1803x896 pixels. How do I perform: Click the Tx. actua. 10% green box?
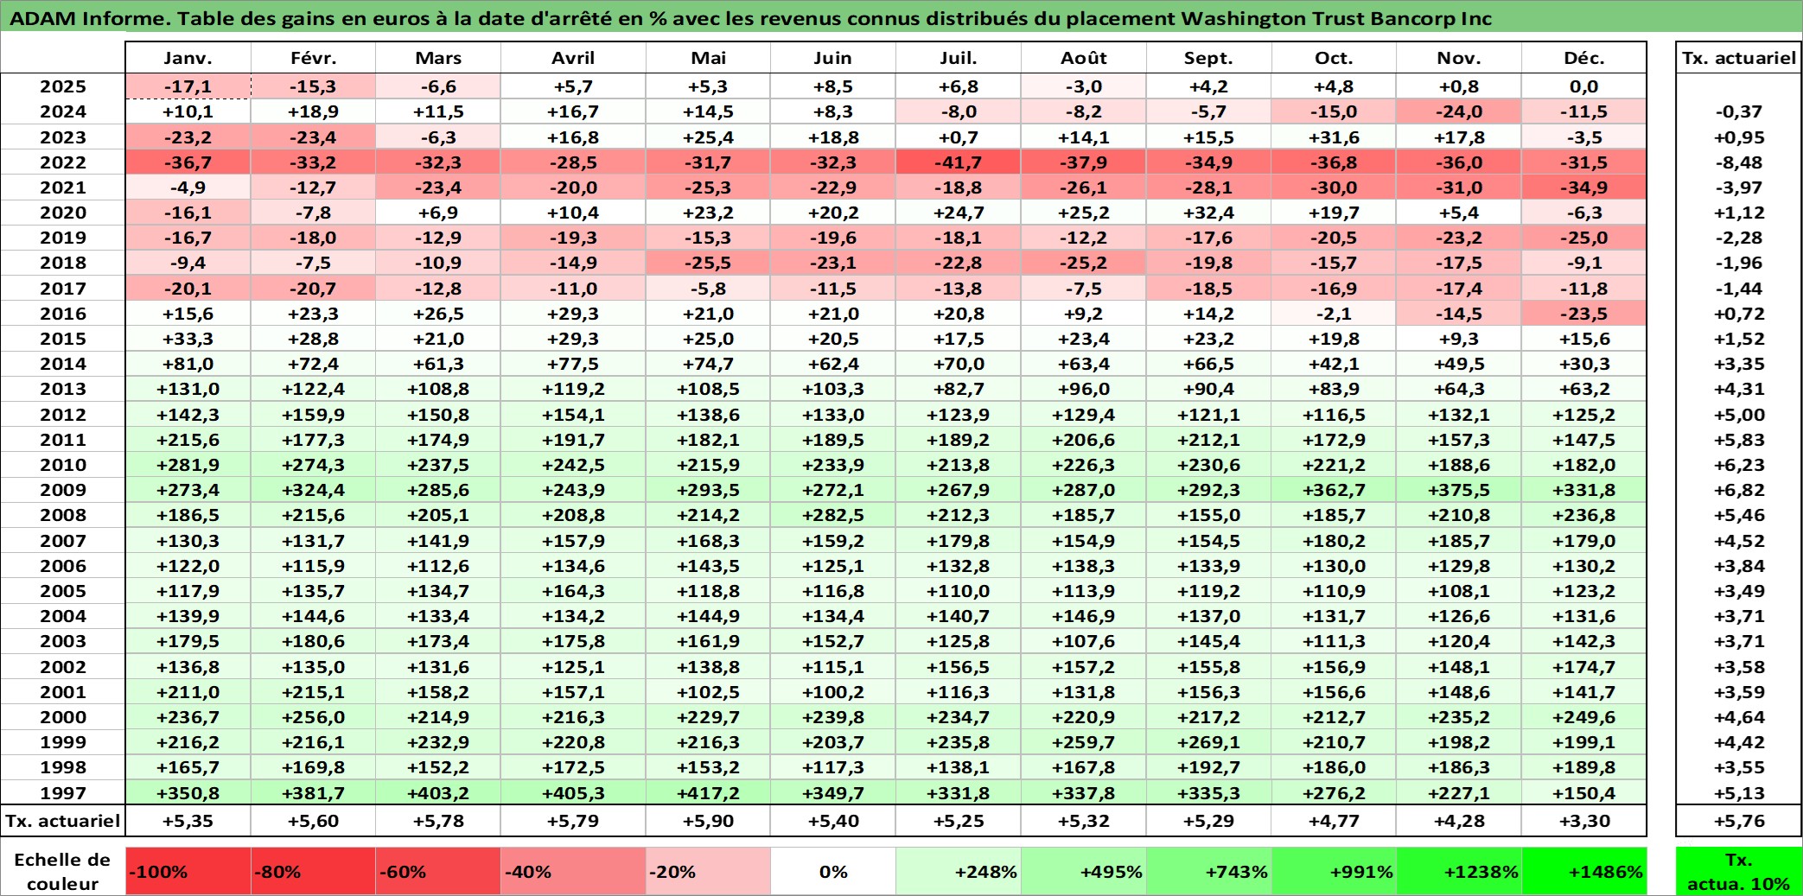point(1738,871)
